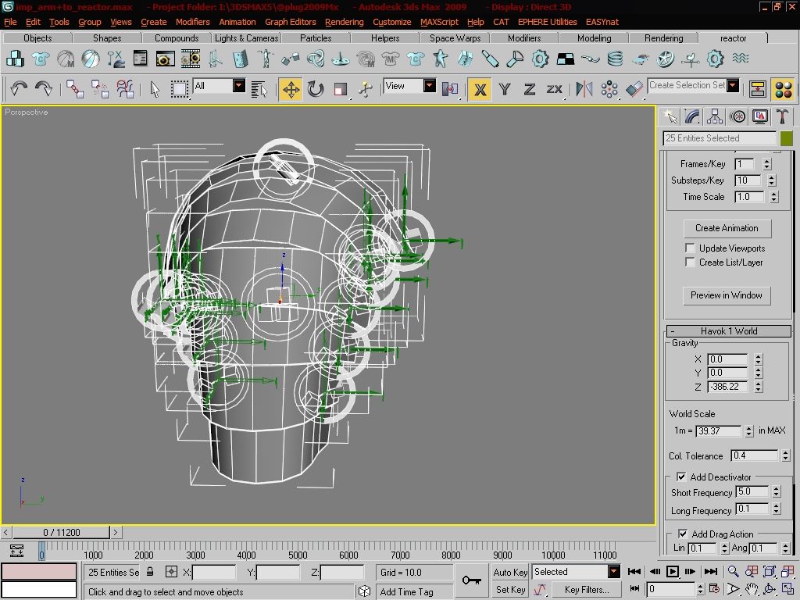800x600 pixels.
Task: Click the pink MAXScript listener box
Action: pyautogui.click(x=39, y=570)
